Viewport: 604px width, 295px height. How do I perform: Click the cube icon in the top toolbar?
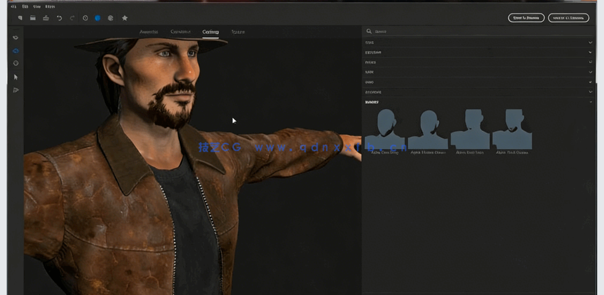tap(111, 18)
